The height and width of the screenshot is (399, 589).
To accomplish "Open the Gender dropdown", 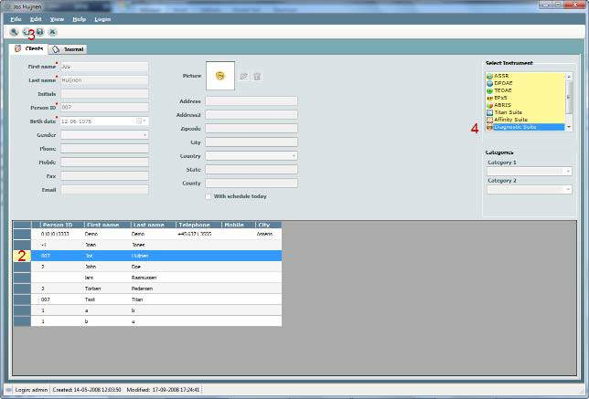I will tap(145, 135).
